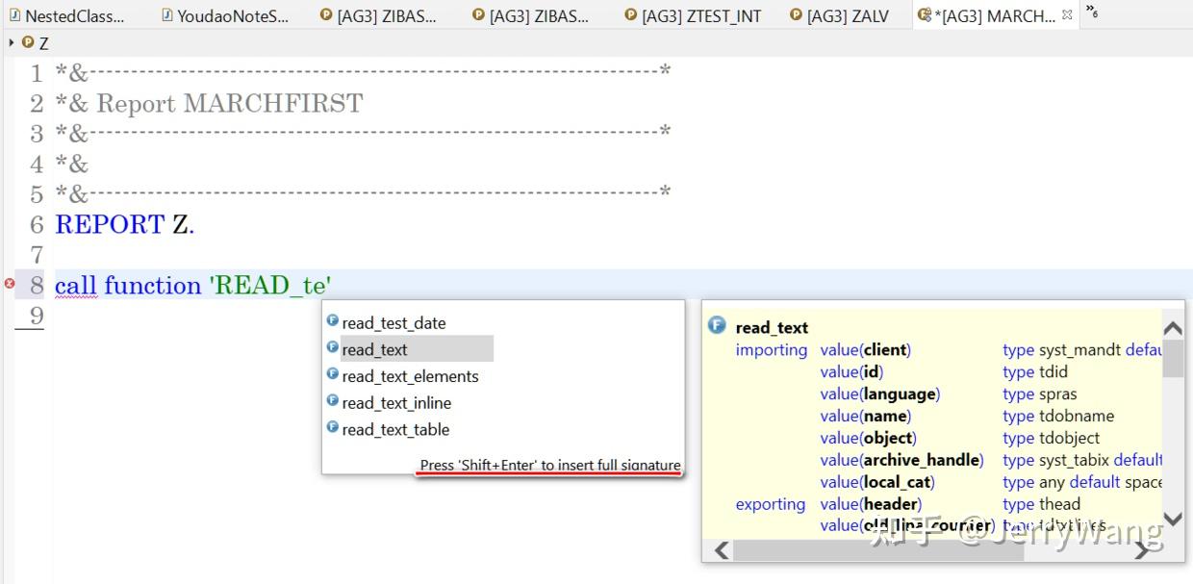Screen dimensions: 1193x584
Task: Click scroll-down arrow of signature panel
Action: 1173,521
